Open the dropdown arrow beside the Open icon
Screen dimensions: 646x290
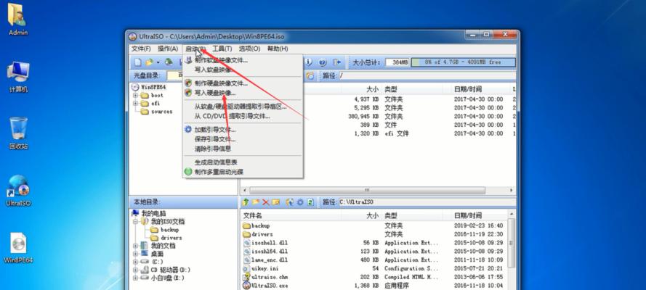pyautogui.click(x=158, y=63)
